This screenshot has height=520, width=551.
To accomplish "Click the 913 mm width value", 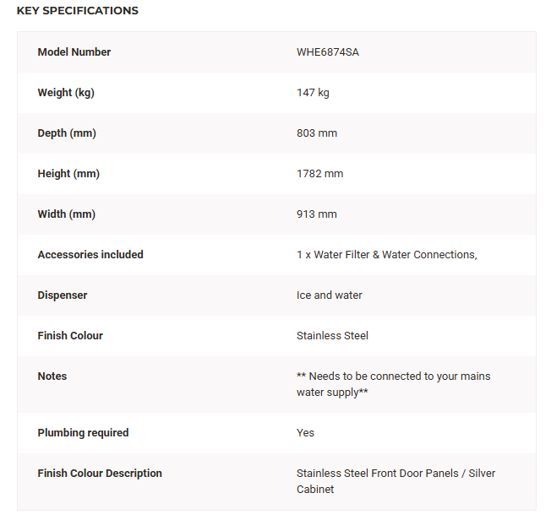I will pos(317,214).
